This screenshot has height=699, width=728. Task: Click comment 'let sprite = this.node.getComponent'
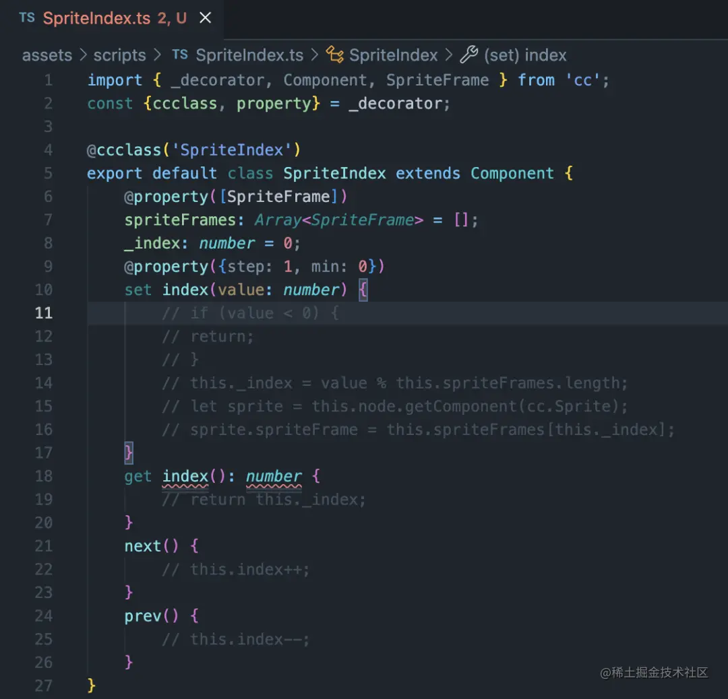394,406
